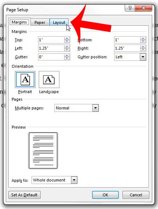Select the Landscape orientation icon
Viewport: 158px width, 209px height.
[x=49, y=79]
